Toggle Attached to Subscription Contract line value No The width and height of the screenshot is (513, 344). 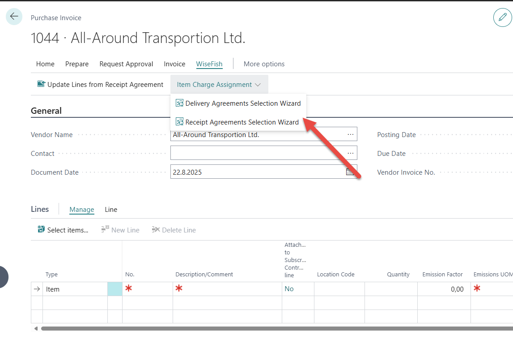[289, 289]
